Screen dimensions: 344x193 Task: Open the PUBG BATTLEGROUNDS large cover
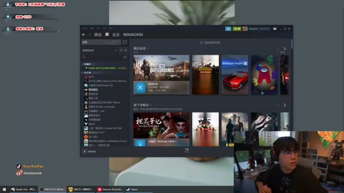[x=161, y=68]
